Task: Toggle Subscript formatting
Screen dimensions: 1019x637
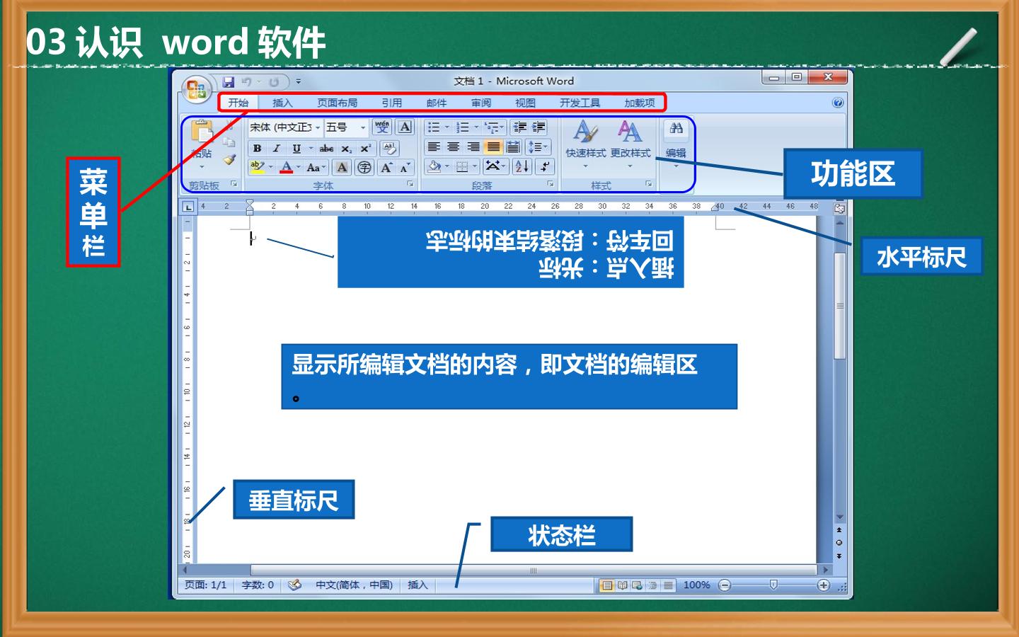Action: [346, 148]
